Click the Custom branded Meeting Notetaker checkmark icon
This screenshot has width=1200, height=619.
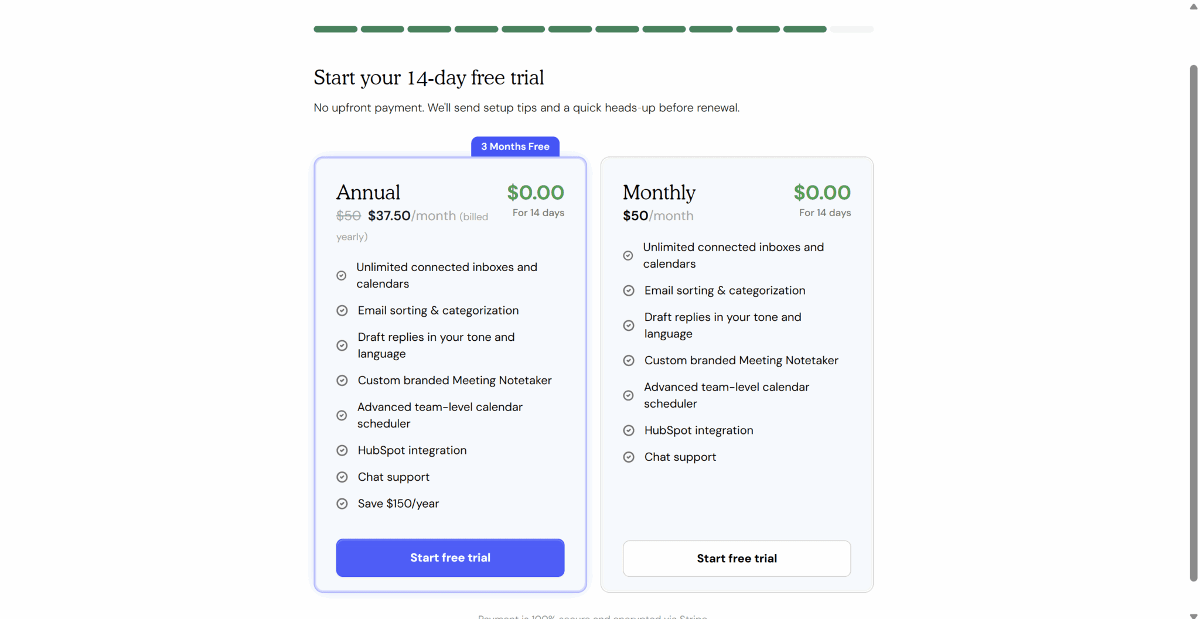pos(342,380)
